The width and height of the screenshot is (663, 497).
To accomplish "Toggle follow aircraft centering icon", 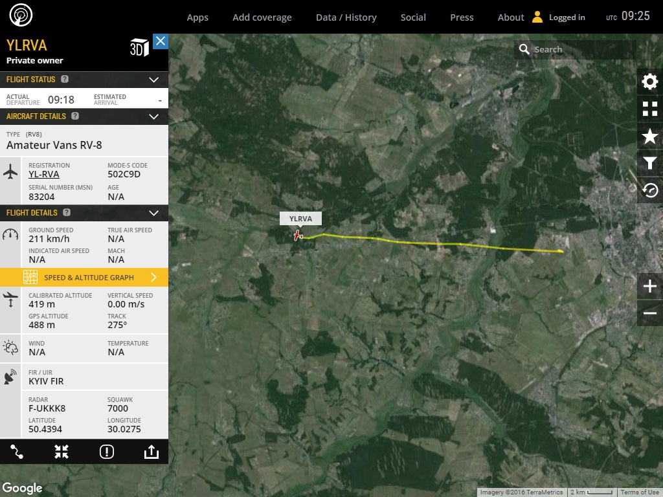I will point(62,452).
